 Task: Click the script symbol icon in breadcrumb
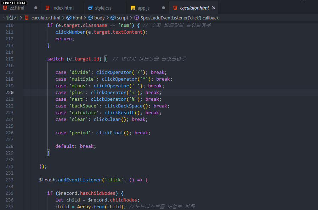[113, 18]
